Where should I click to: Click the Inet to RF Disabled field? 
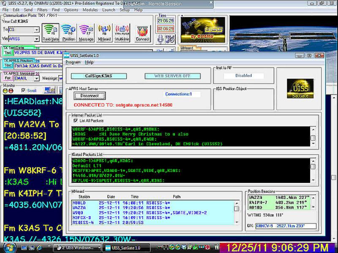(x=244, y=76)
